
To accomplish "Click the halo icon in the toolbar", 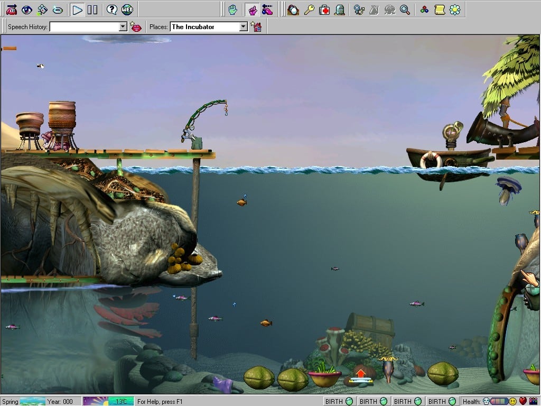I will (x=58, y=10).
